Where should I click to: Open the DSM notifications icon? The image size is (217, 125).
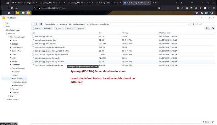coord(197,13)
